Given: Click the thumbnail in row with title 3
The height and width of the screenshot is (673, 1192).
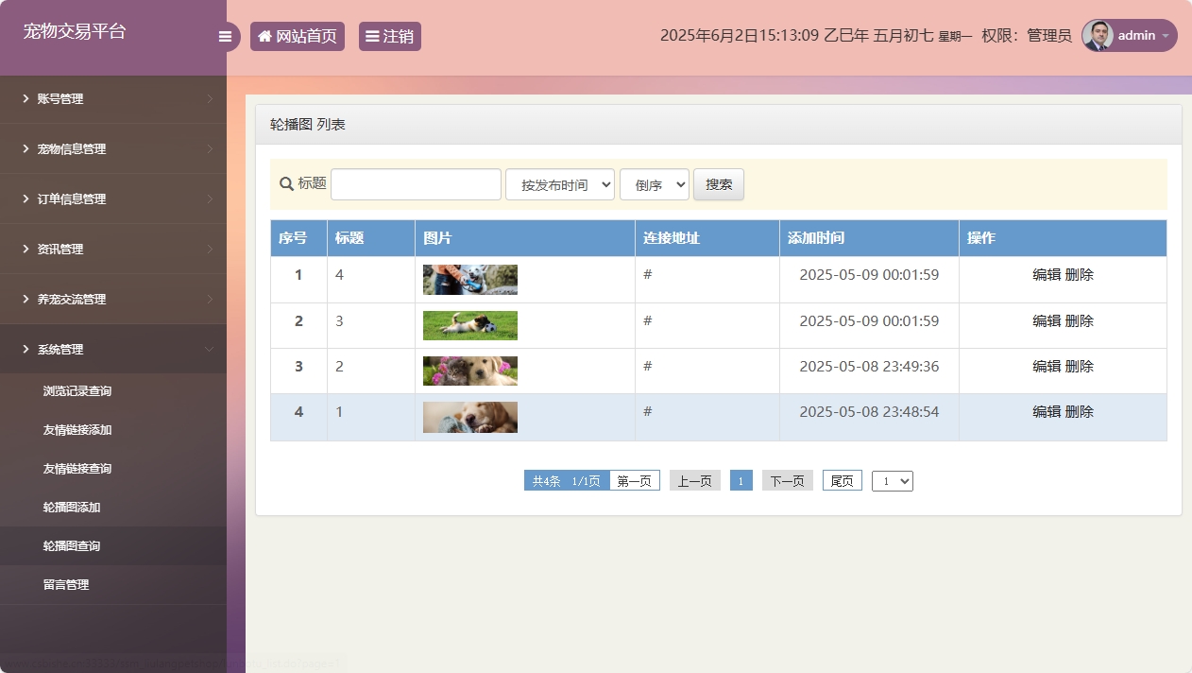Looking at the screenshot, I should point(470,325).
